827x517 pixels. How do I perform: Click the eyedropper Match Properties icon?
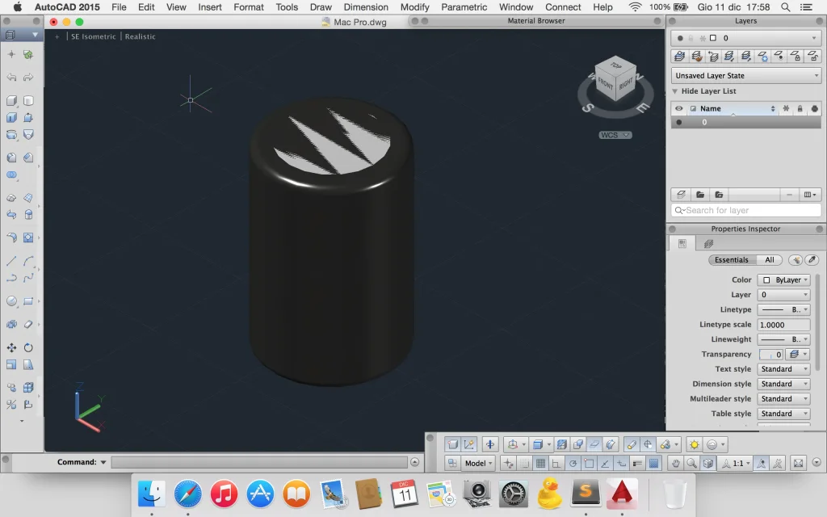(812, 260)
